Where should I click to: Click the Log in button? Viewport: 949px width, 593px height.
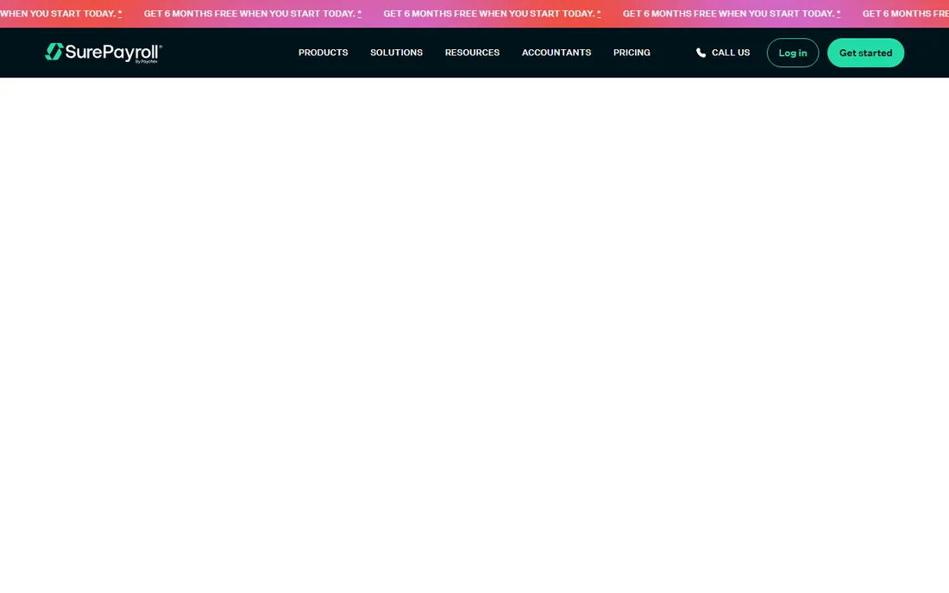[792, 53]
